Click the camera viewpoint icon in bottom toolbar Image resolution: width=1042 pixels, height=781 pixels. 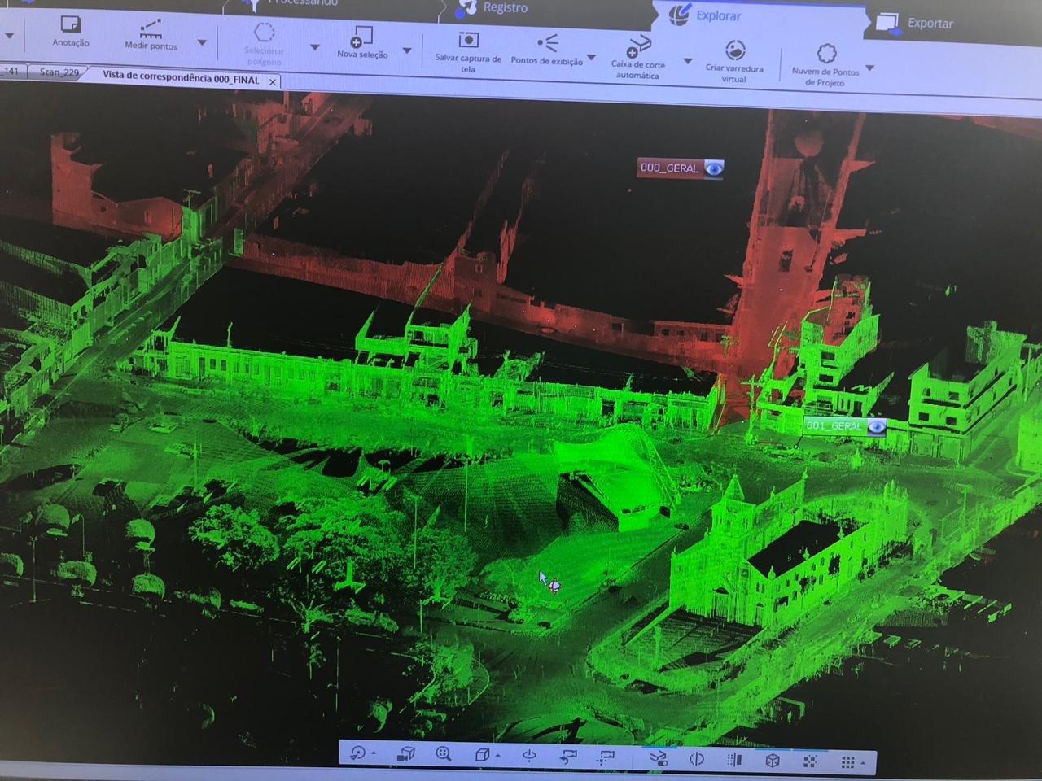pos(405,754)
